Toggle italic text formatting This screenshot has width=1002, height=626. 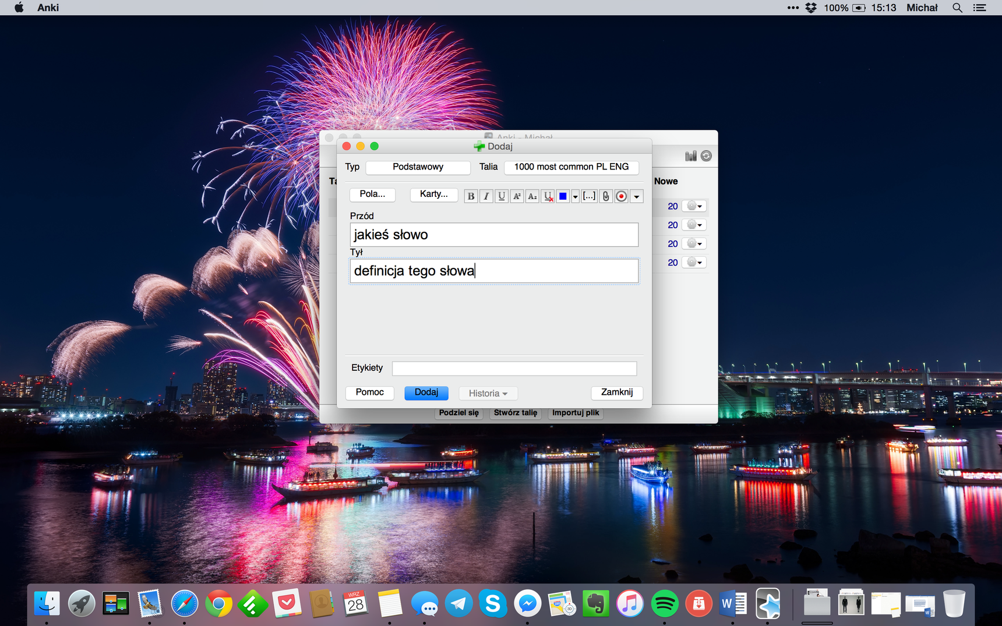486,196
